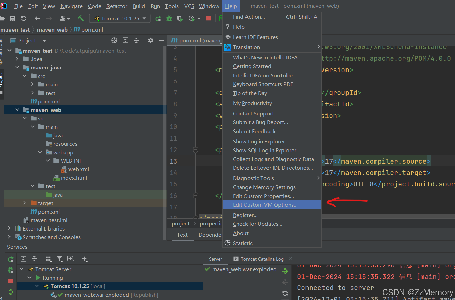Hide the Project panel with minus icon

click(x=161, y=40)
